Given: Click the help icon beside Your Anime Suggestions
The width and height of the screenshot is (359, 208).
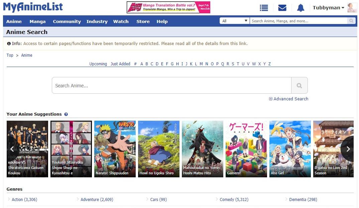Looking at the screenshot, I should click(66, 114).
